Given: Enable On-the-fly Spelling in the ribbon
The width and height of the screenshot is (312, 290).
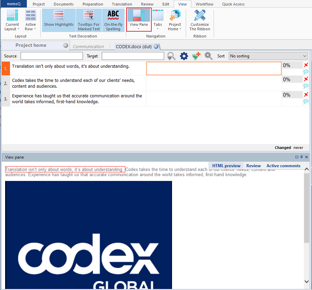Looking at the screenshot, I should coord(113,20).
